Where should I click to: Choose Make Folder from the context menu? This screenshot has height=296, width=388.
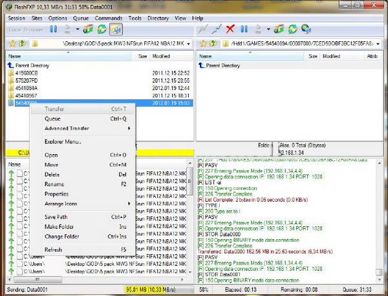pyautogui.click(x=61, y=226)
